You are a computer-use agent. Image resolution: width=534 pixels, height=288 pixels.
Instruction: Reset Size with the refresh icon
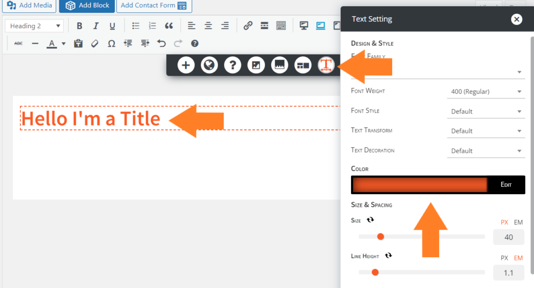tap(370, 220)
